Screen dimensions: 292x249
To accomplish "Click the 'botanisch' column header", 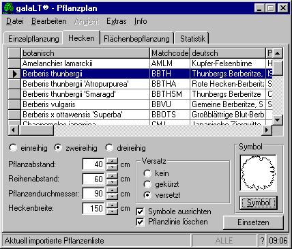I will point(85,53).
